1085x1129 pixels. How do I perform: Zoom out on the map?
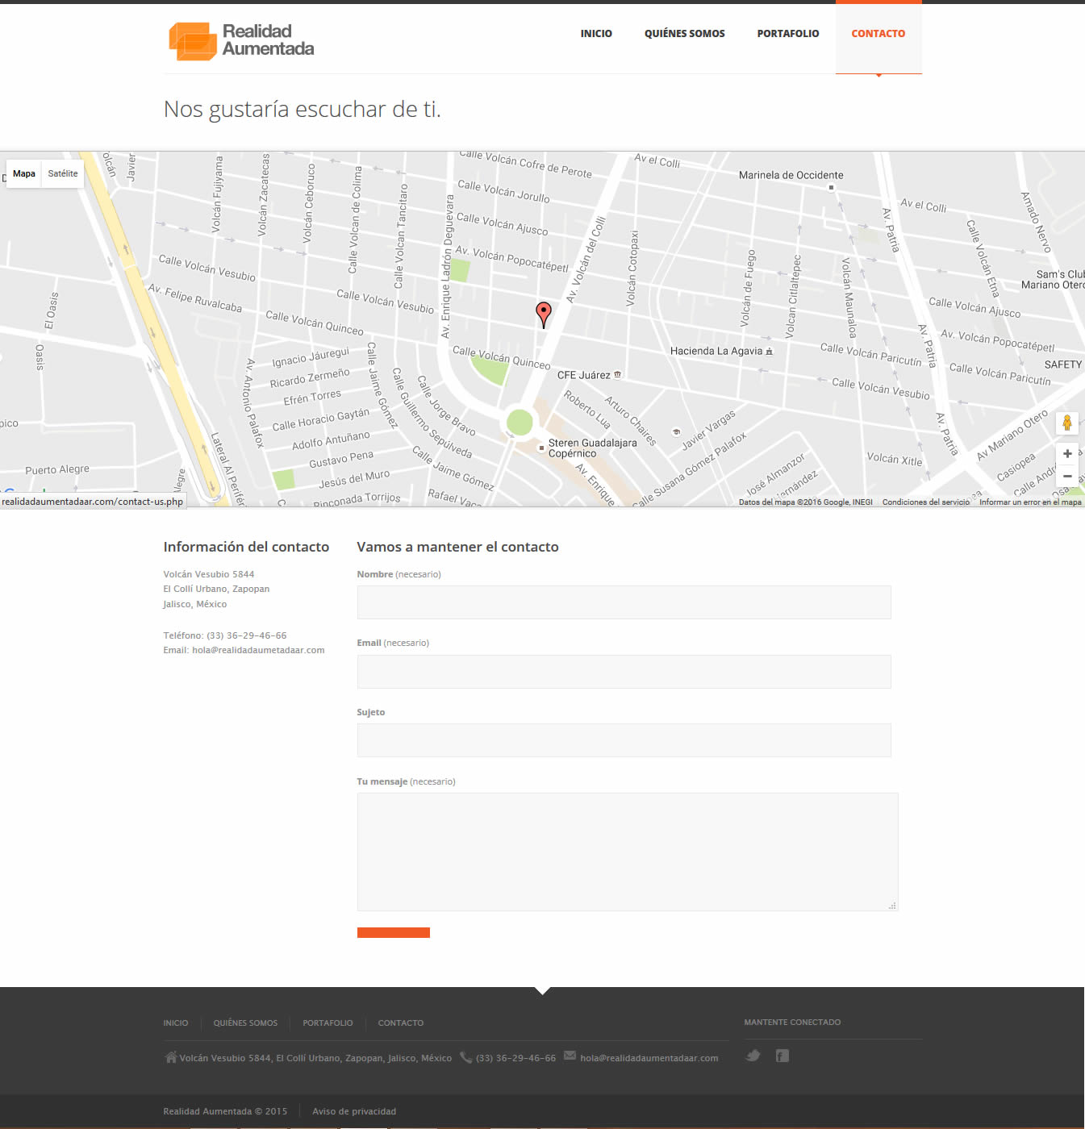click(x=1066, y=476)
